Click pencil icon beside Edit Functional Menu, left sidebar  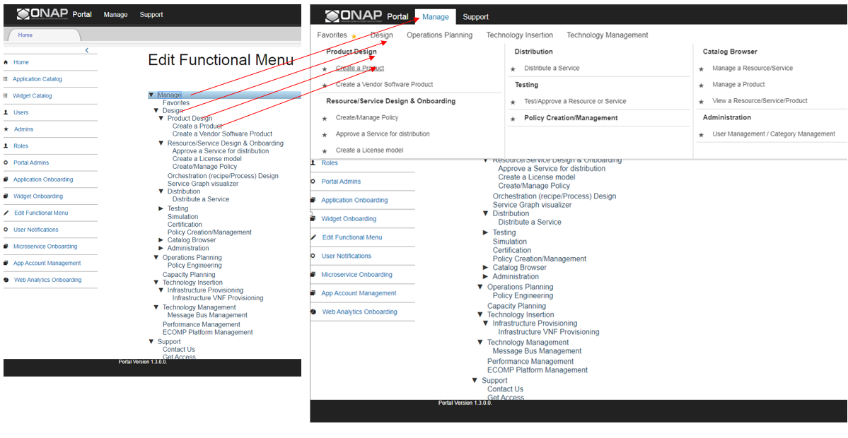6,213
